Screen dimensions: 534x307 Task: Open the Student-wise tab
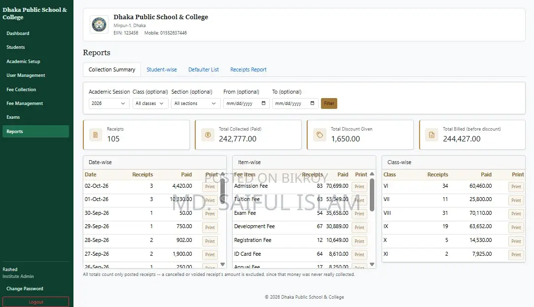[x=162, y=69]
